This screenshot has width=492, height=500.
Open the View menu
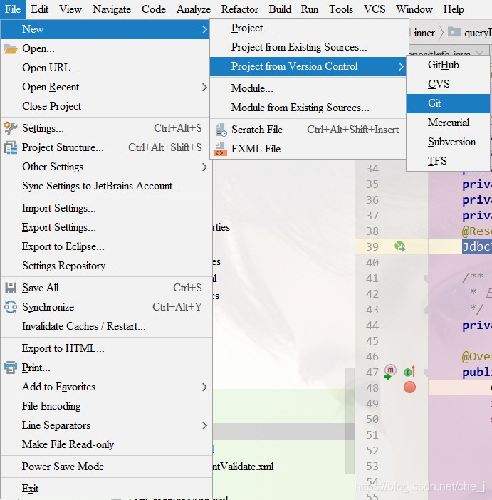[x=70, y=9]
